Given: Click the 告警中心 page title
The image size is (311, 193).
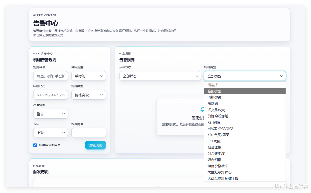Looking at the screenshot, I should coord(46,23).
